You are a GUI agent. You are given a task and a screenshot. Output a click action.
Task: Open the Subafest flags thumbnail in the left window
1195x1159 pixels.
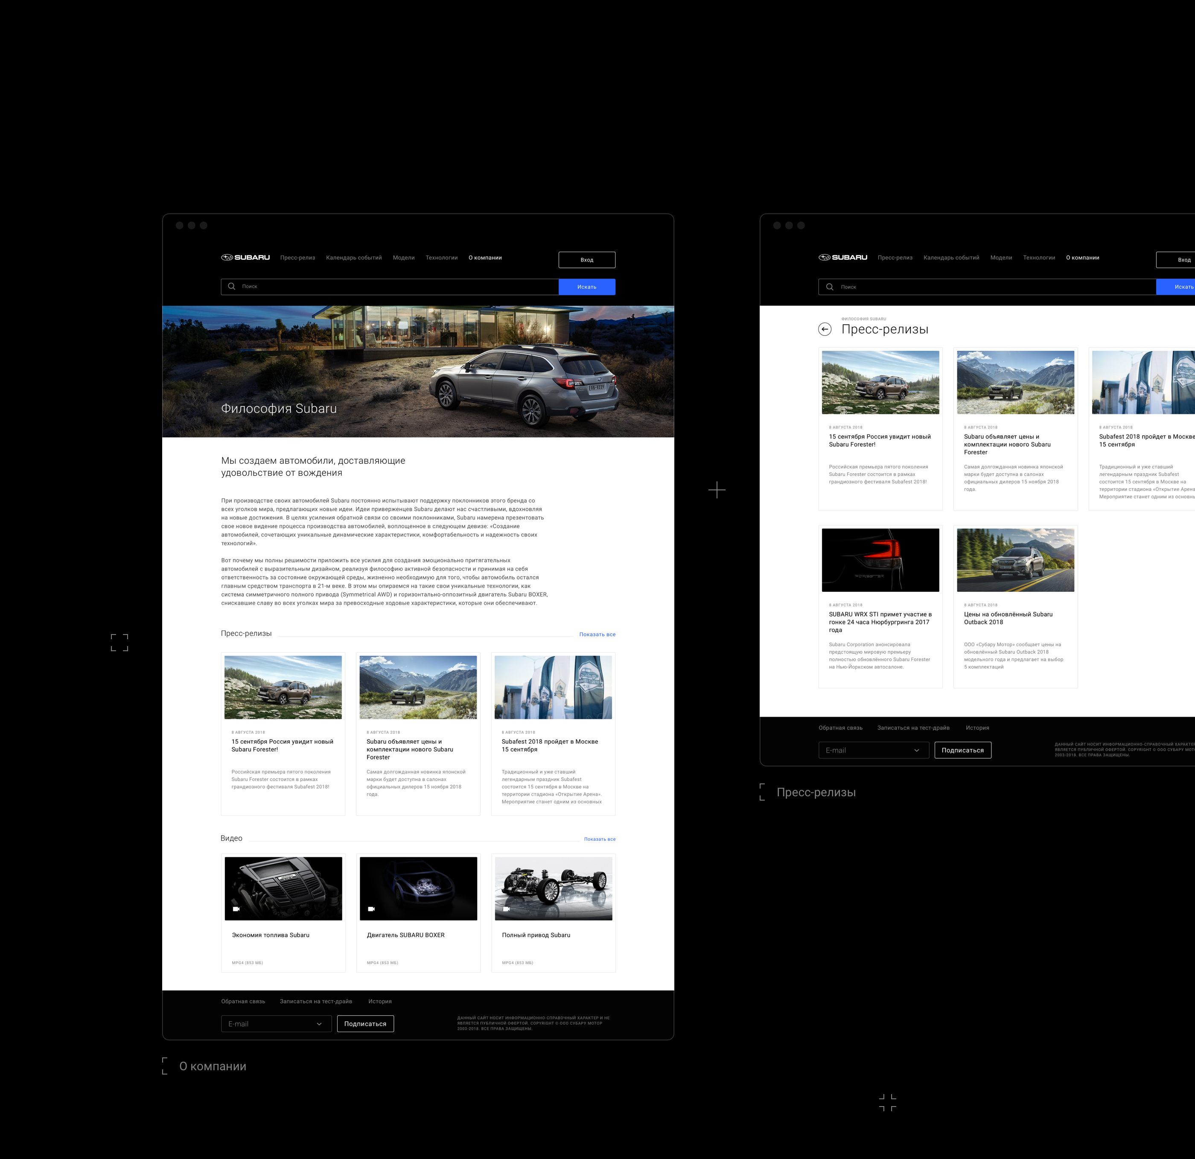pos(553,688)
